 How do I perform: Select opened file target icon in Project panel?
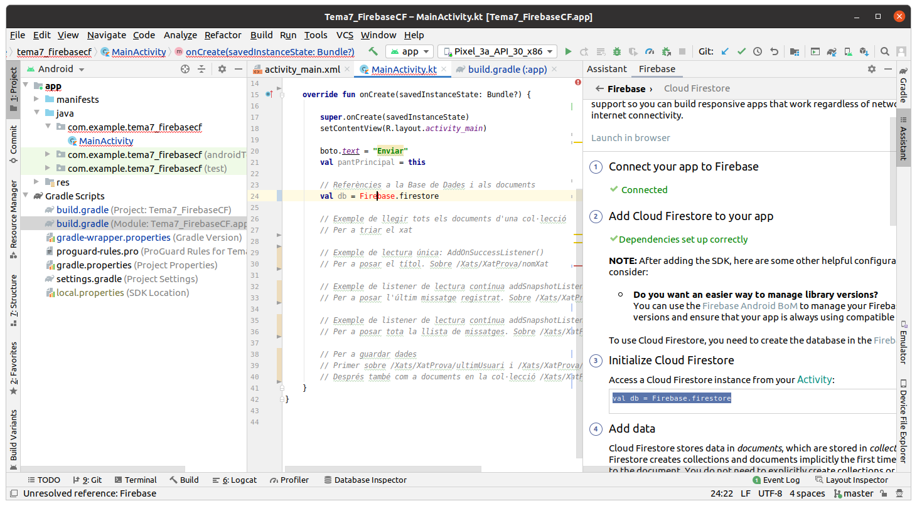tap(185, 69)
